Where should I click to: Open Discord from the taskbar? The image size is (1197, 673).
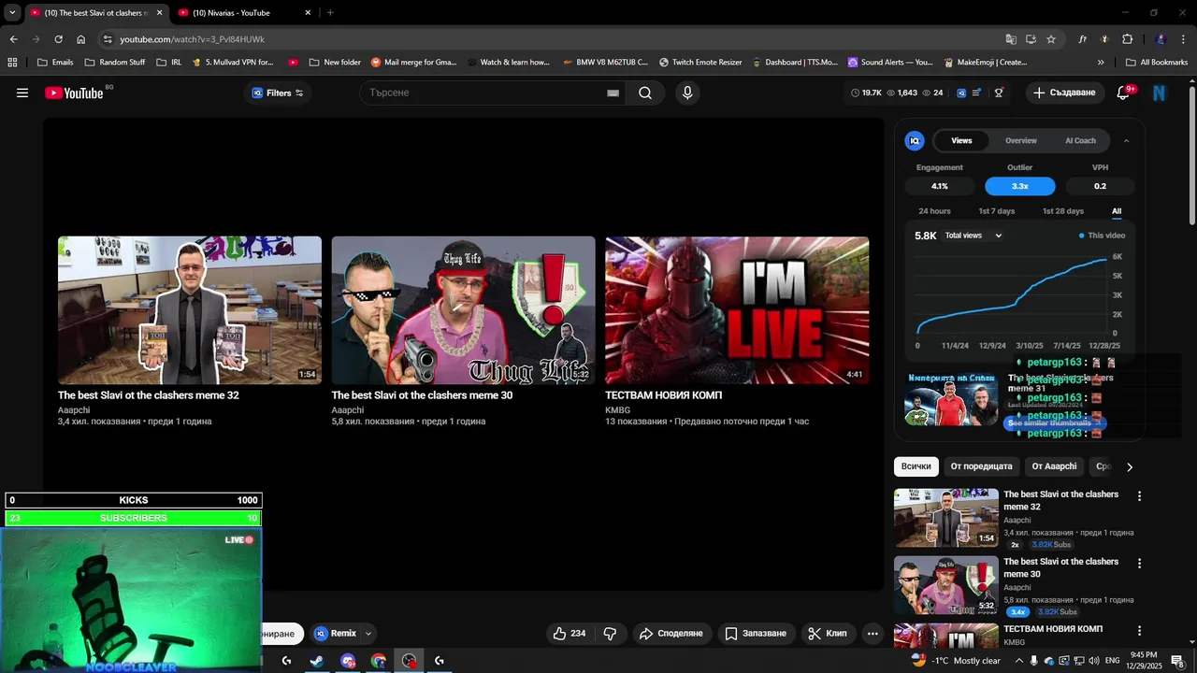pyautogui.click(x=348, y=661)
